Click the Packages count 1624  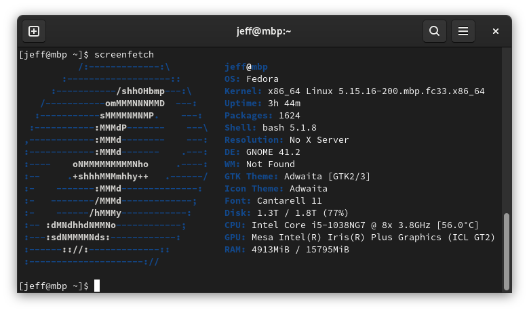click(290, 116)
